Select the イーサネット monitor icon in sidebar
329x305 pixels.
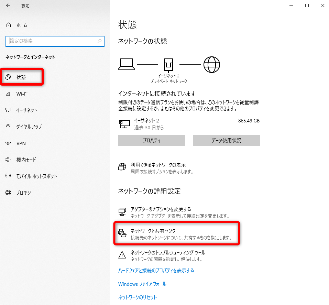click(8, 110)
